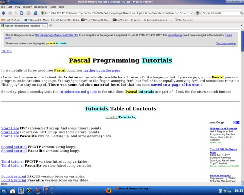The width and height of the screenshot is (244, 195).
Task: Go to next Google ad arrow
Action: click(x=238, y=122)
